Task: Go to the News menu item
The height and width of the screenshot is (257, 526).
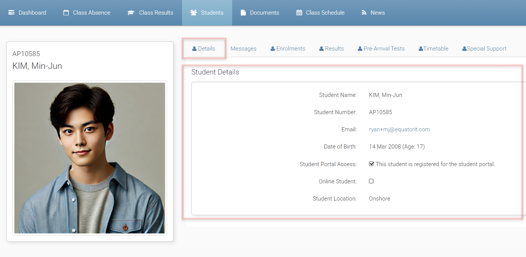Action: [x=377, y=13]
